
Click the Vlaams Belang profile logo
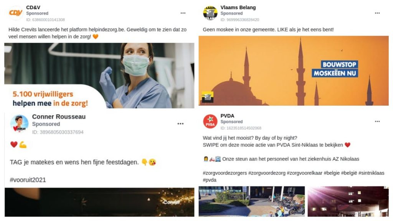[210, 13]
